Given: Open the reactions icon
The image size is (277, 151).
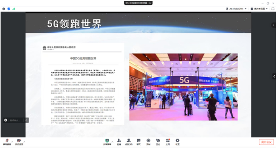Looking at the screenshot, I should pos(158,142).
